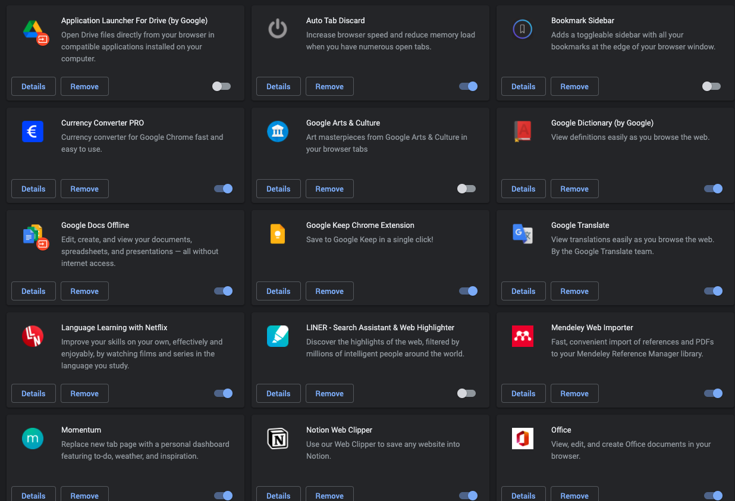Open Details for Language Learning with Netflix
The width and height of the screenshot is (735, 501).
33,393
